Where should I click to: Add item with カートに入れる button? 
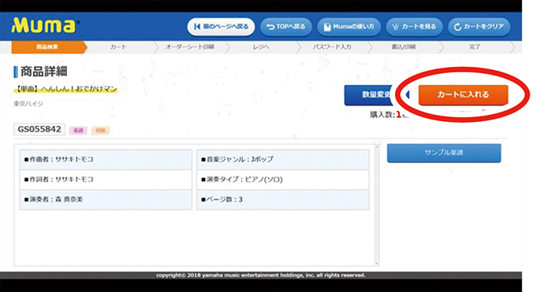[463, 94]
